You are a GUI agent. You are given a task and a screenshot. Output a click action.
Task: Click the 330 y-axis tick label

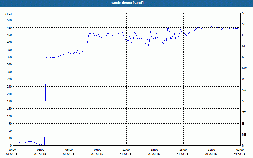[10, 64]
